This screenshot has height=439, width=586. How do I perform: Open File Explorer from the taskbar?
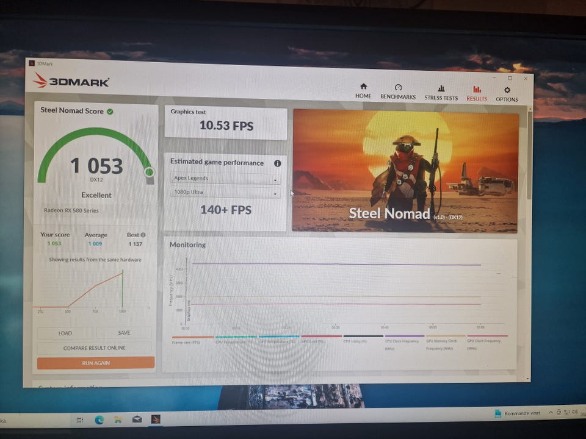(x=118, y=419)
